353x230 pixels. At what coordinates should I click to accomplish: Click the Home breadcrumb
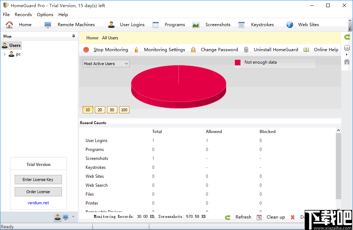[92, 38]
